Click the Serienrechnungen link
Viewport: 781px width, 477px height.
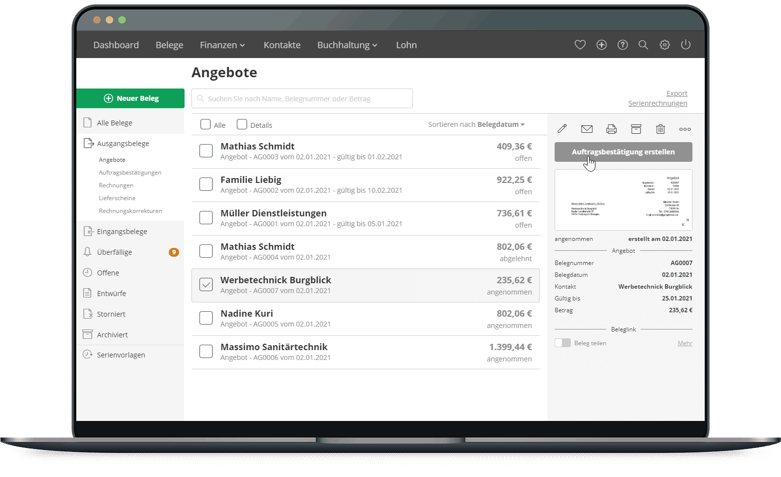click(x=657, y=103)
